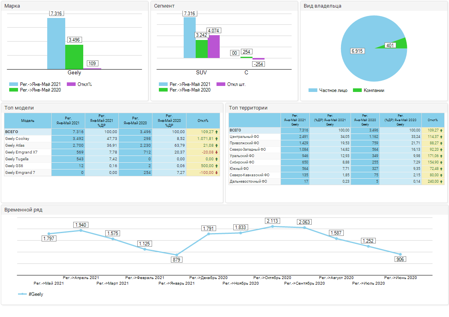
Task: Select the Временной ряд panel header
Action: click(23, 209)
